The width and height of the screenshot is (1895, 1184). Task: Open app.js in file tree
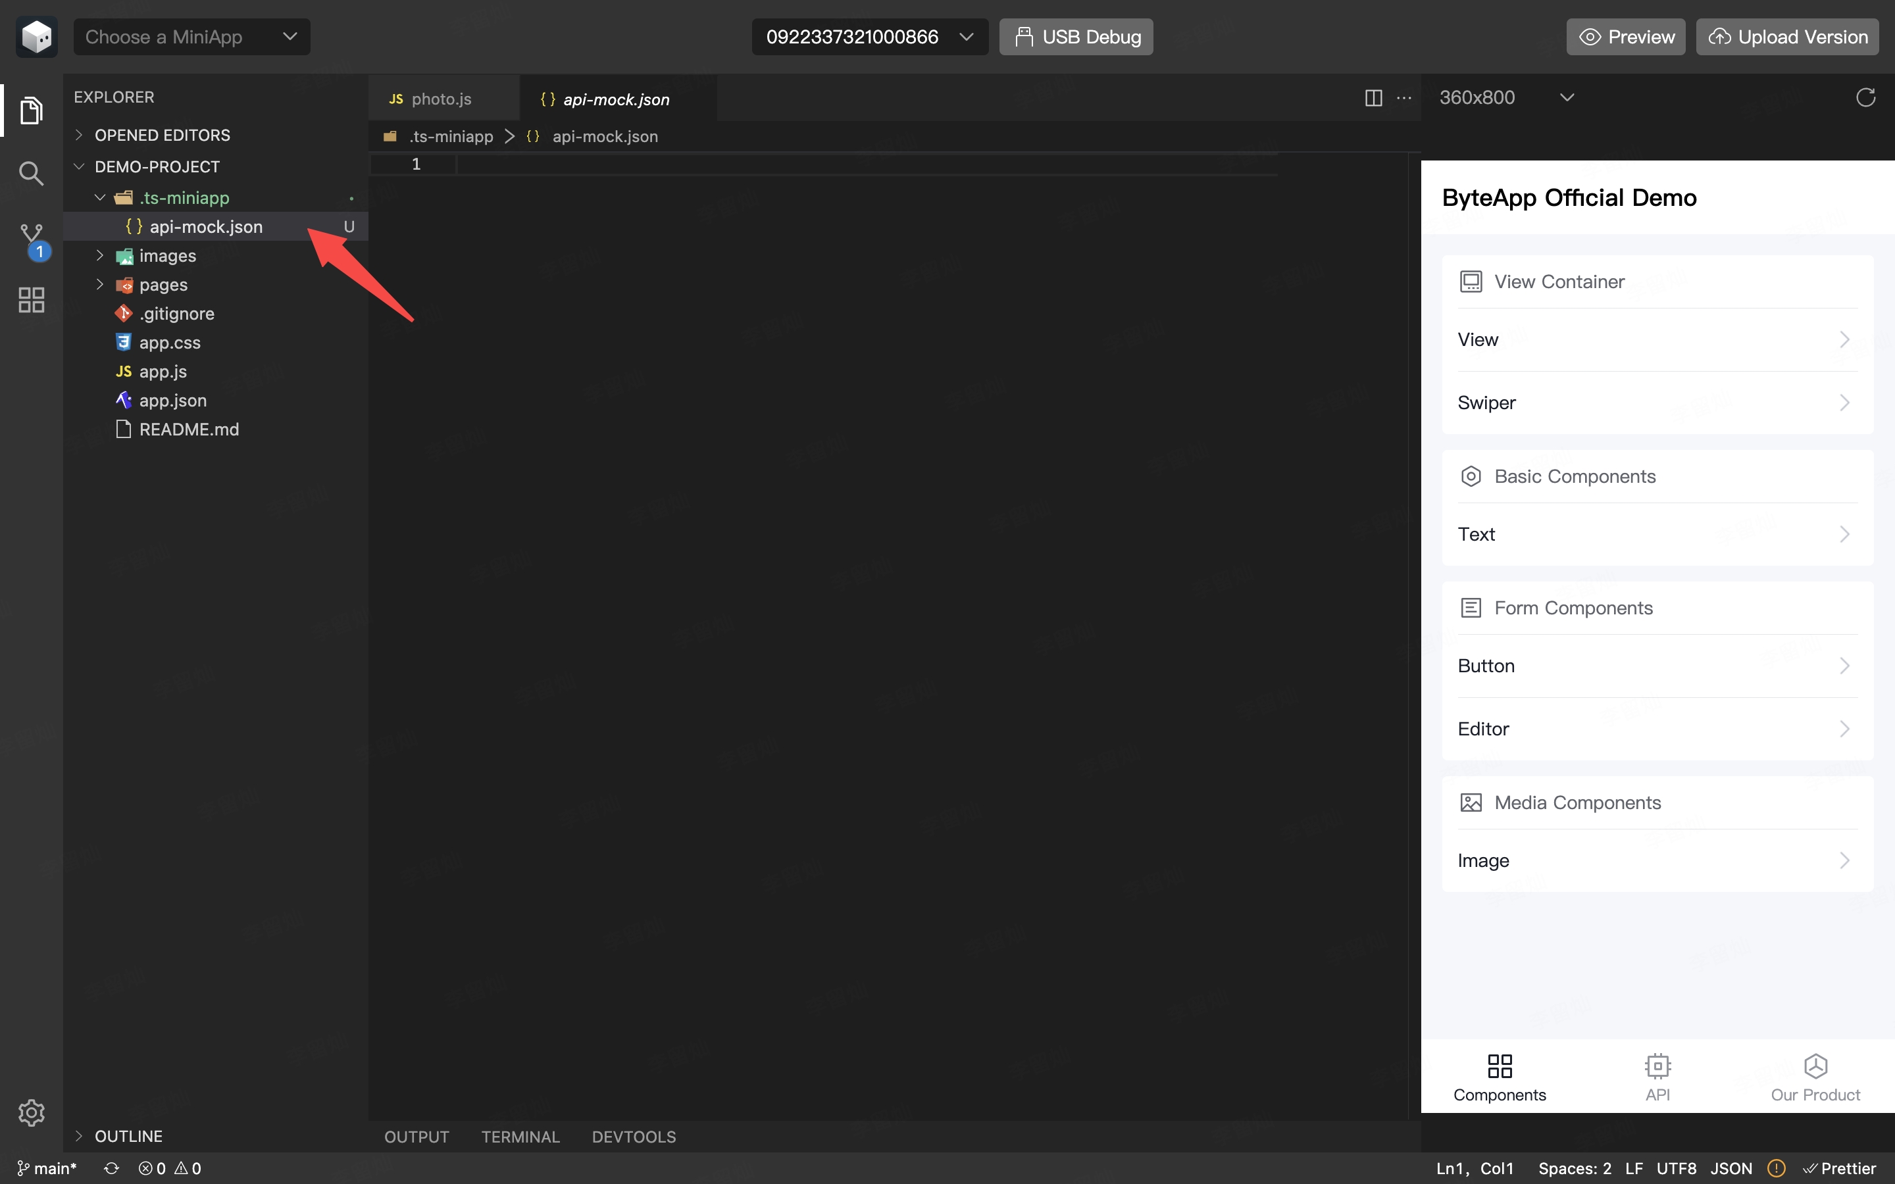(215, 371)
